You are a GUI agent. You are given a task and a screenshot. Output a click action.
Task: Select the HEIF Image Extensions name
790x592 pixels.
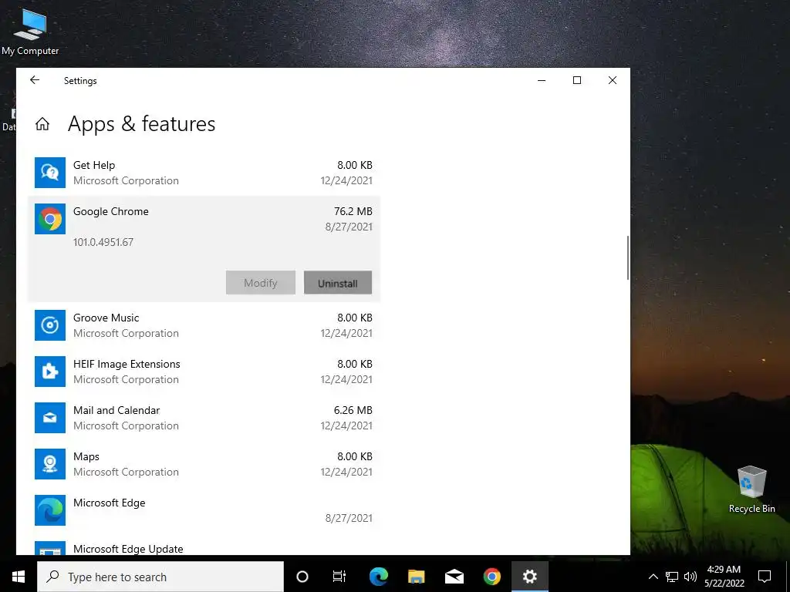click(127, 364)
